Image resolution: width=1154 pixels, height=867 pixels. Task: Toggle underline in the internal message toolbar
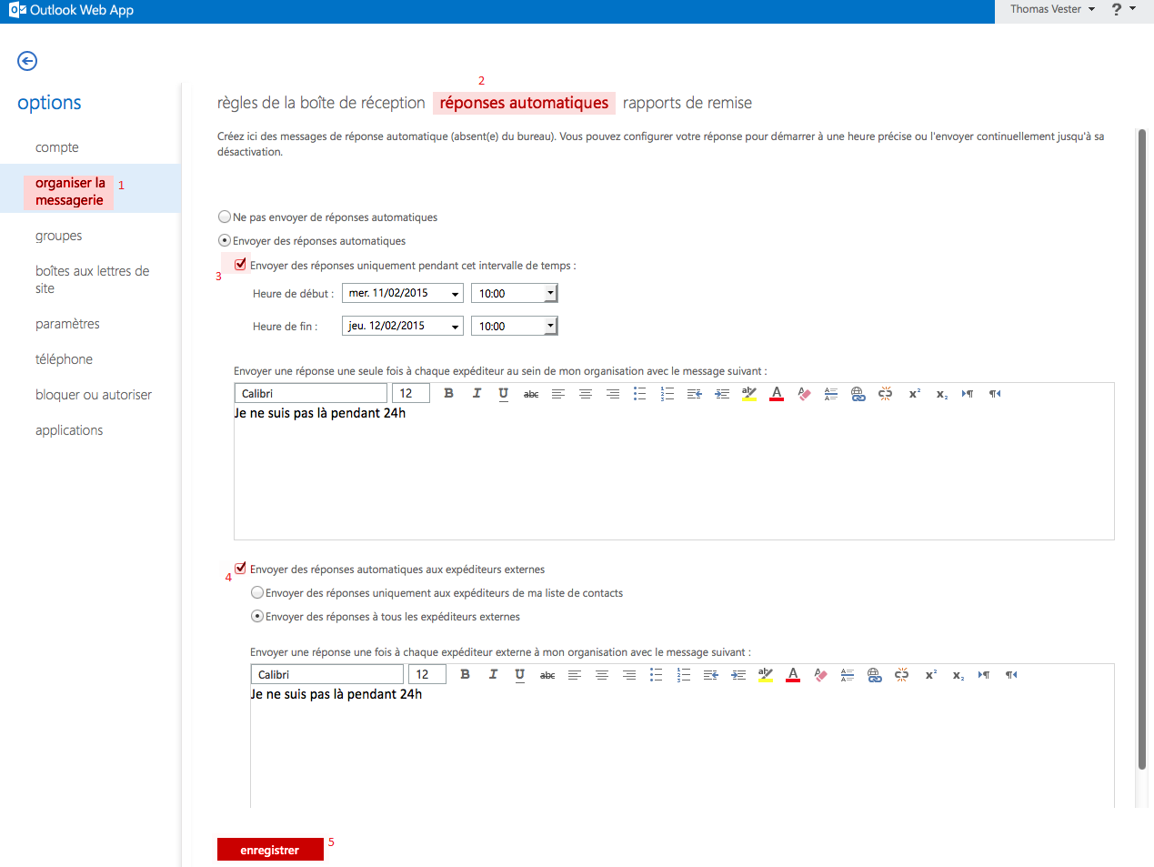click(x=504, y=393)
